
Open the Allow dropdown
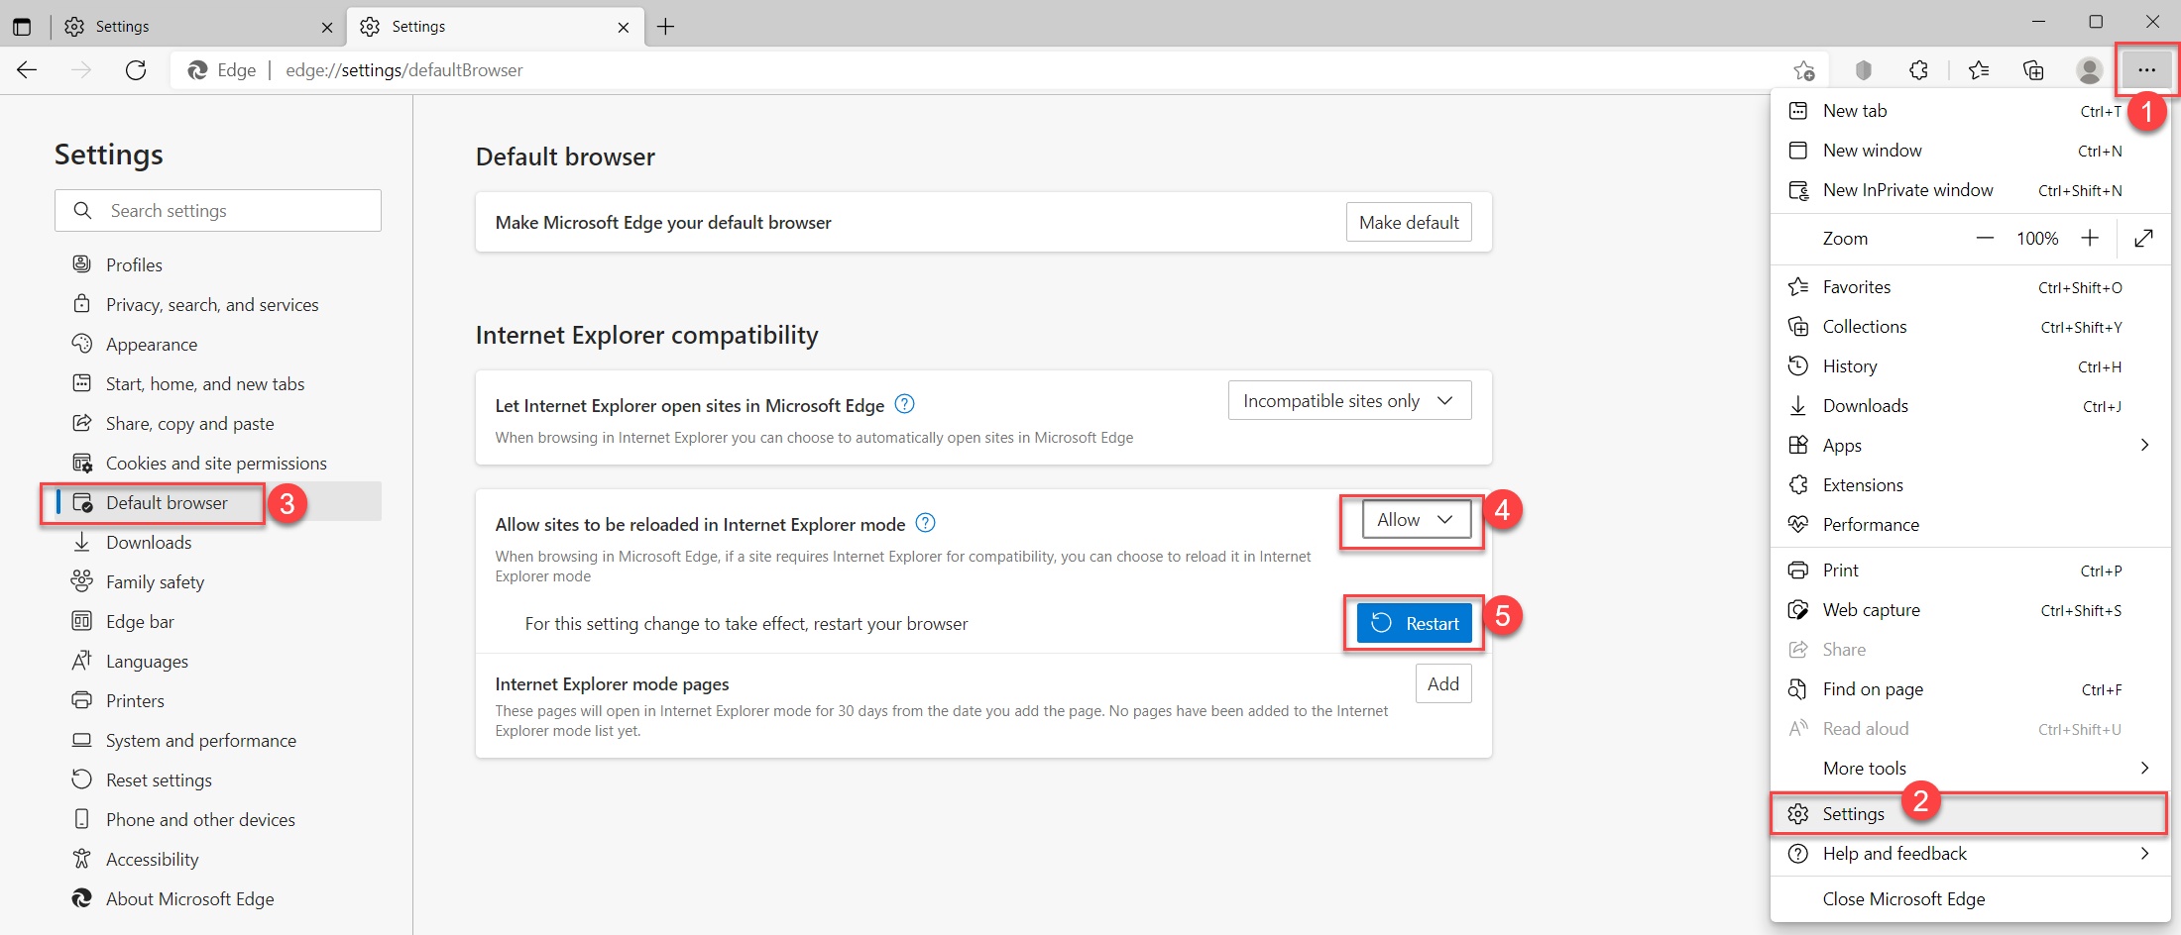[x=1416, y=519]
